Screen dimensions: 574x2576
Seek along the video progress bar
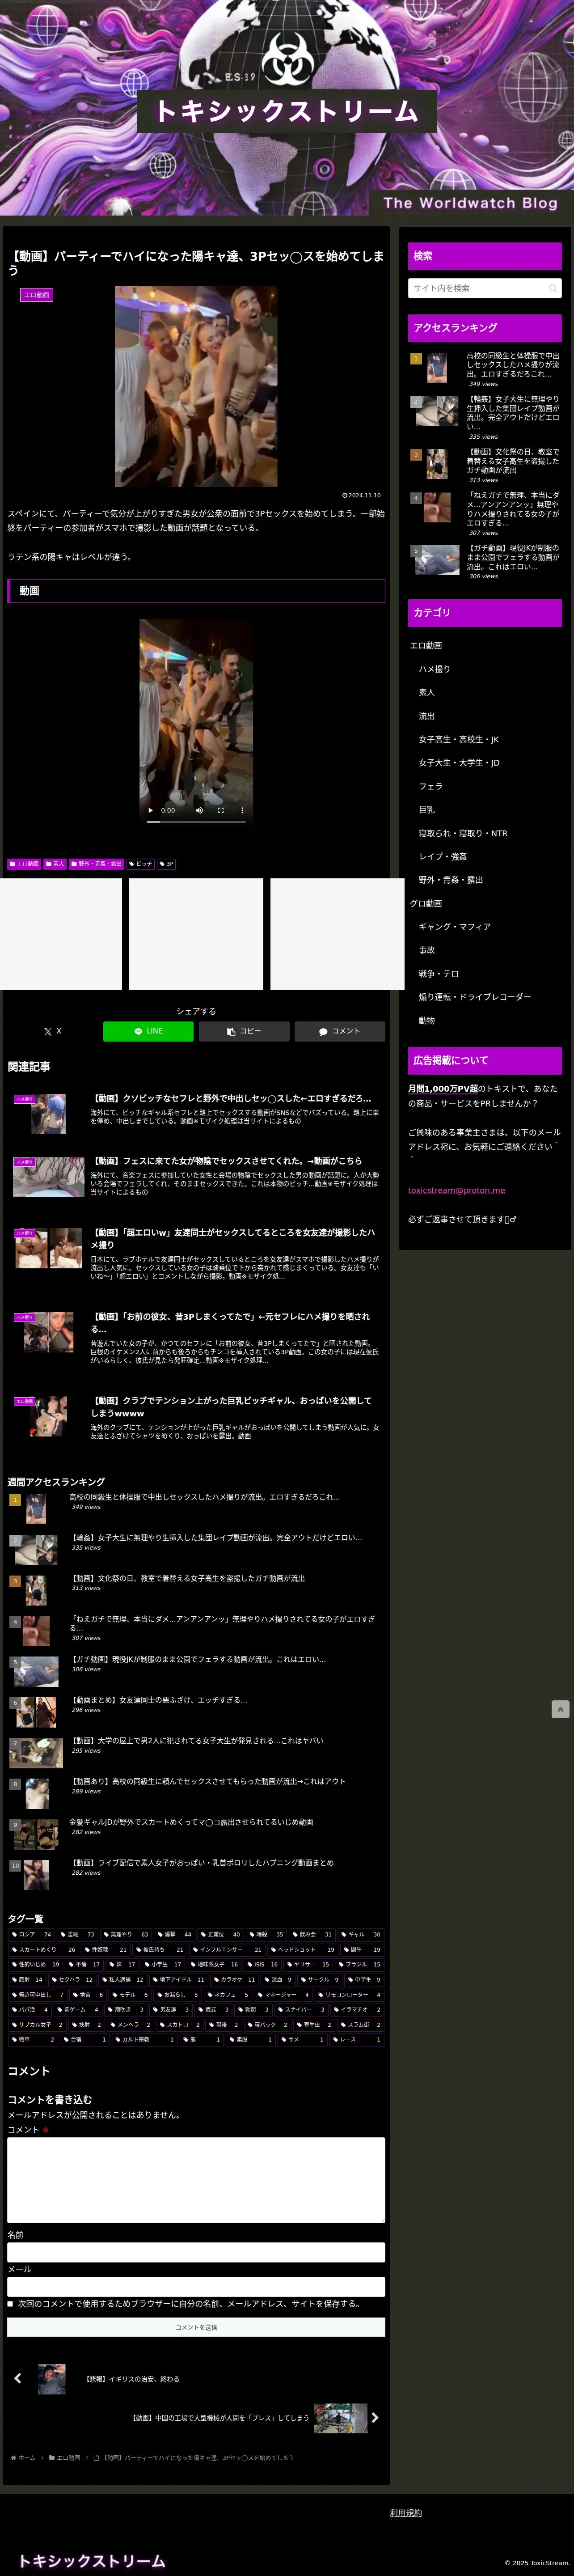pos(196,821)
